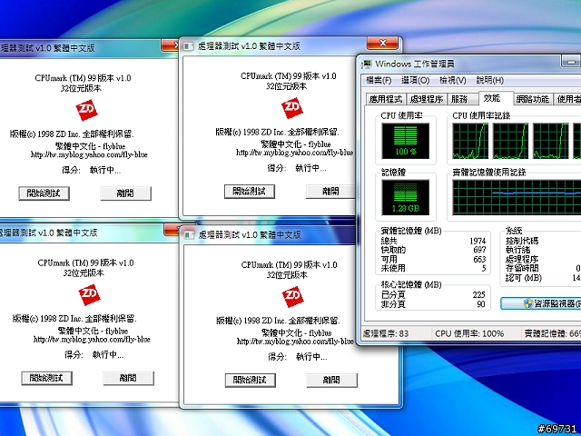Click the third CPU usage history graph
The image size is (581, 436).
pyautogui.click(x=551, y=141)
